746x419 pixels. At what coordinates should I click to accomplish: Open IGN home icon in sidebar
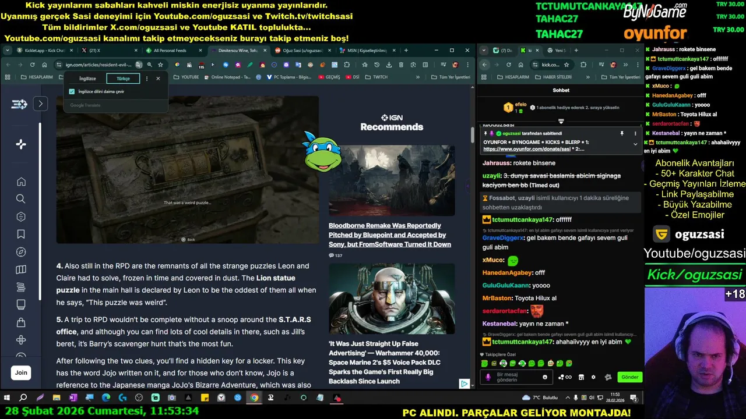click(x=21, y=182)
